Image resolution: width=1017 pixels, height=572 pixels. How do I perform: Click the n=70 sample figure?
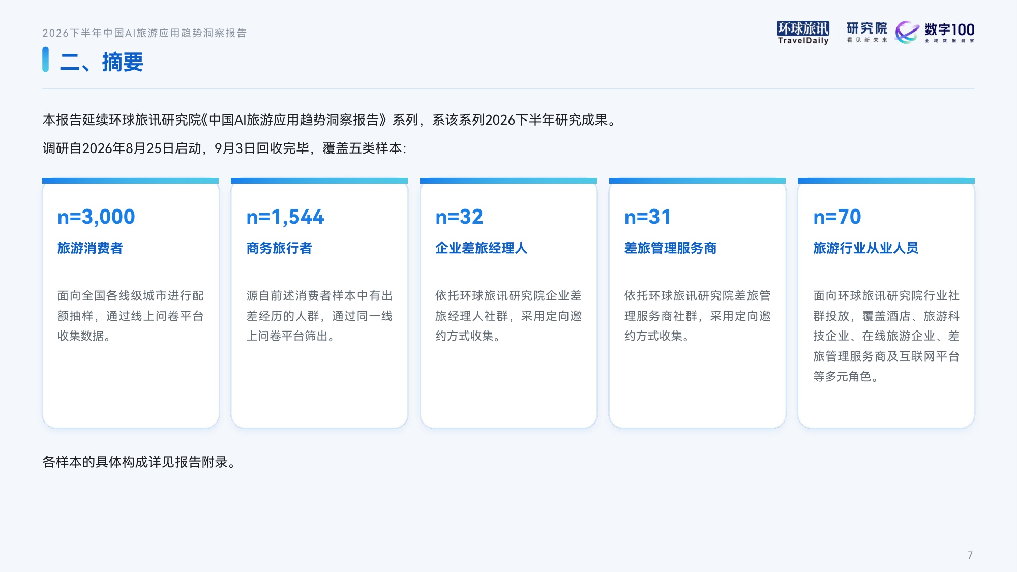(x=837, y=217)
